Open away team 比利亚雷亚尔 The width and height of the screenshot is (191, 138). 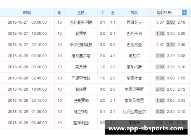134,112
